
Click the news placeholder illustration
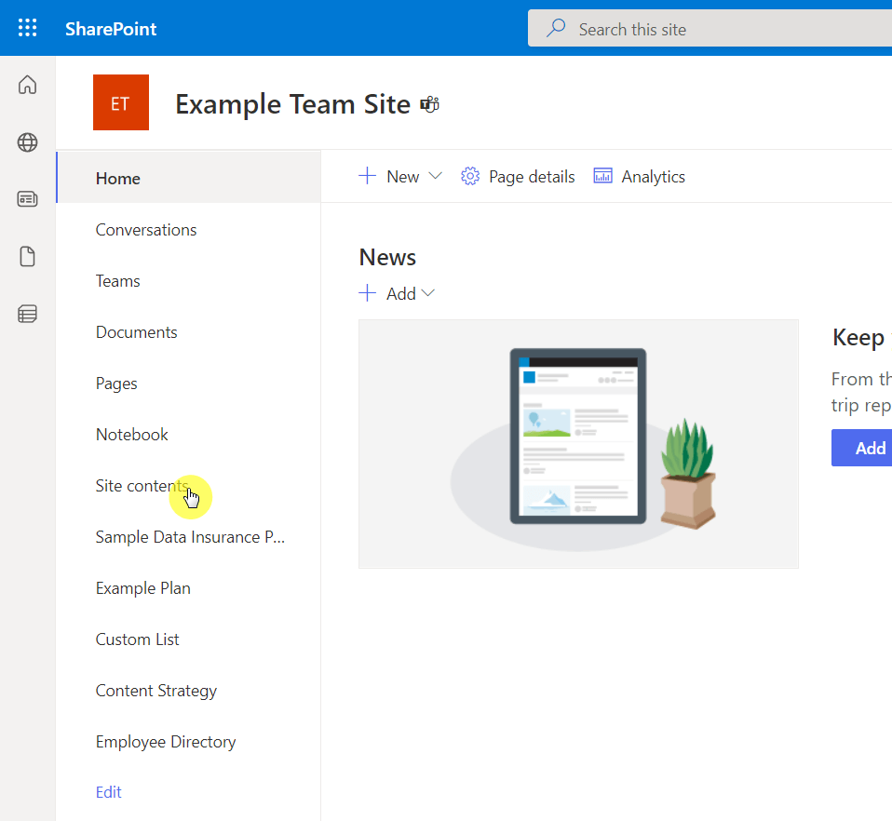[x=578, y=444]
